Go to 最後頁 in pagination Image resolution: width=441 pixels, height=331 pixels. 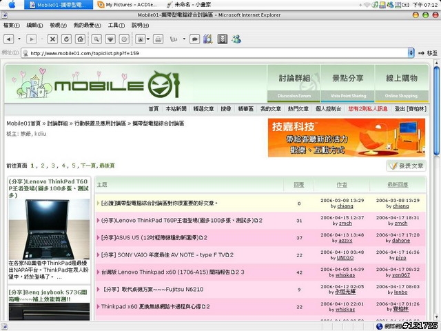[x=107, y=165]
